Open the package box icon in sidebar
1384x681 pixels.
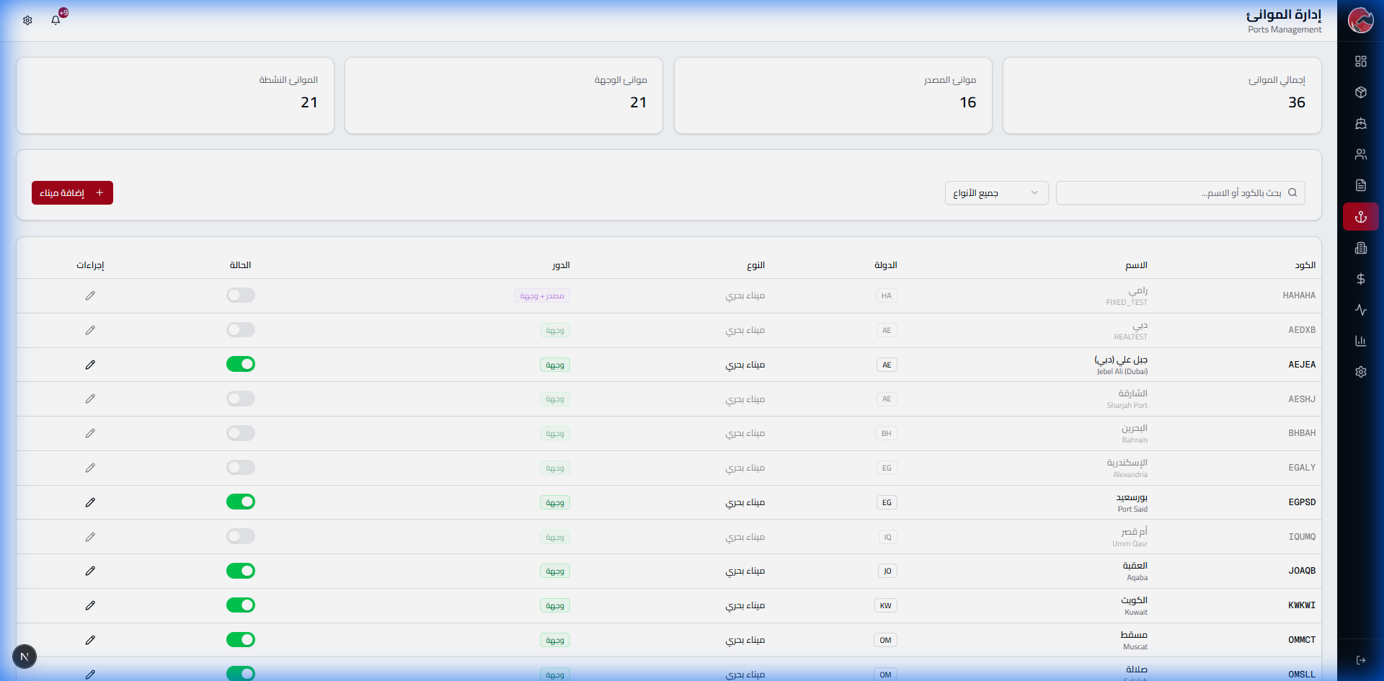tap(1360, 92)
